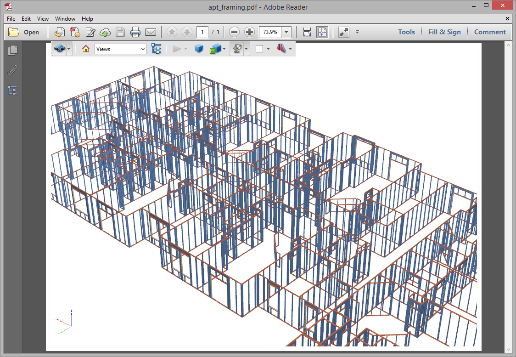
Task: Open the Tools pane
Action: point(406,32)
